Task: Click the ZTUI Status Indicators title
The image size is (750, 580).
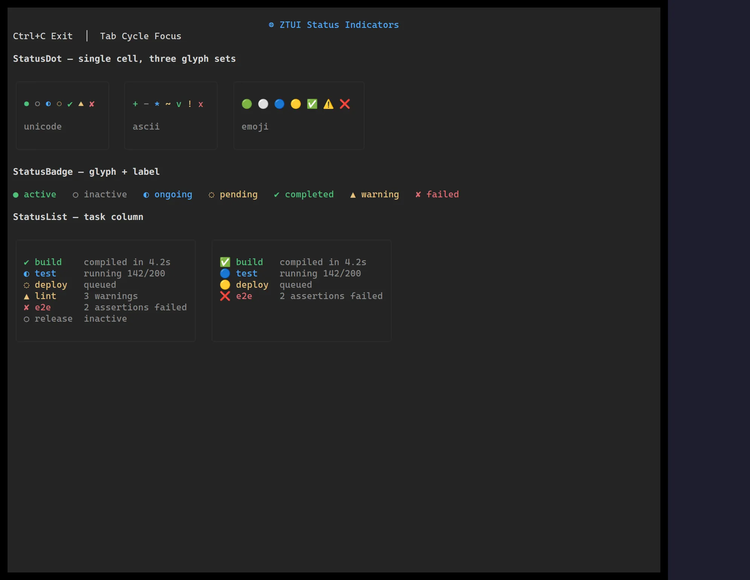Action: pos(339,25)
